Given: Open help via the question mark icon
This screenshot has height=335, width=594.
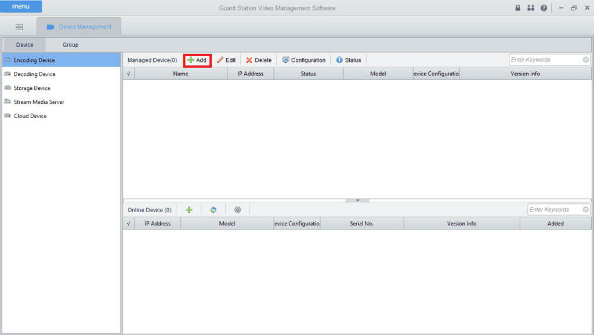Looking at the screenshot, I should coord(544,8).
